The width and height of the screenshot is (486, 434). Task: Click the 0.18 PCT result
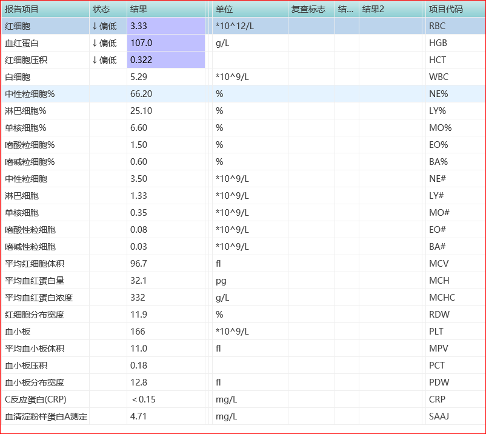[x=139, y=366]
